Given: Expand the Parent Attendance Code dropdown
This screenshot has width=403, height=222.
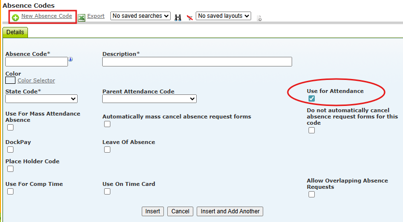Looking at the screenshot, I should [149, 99].
